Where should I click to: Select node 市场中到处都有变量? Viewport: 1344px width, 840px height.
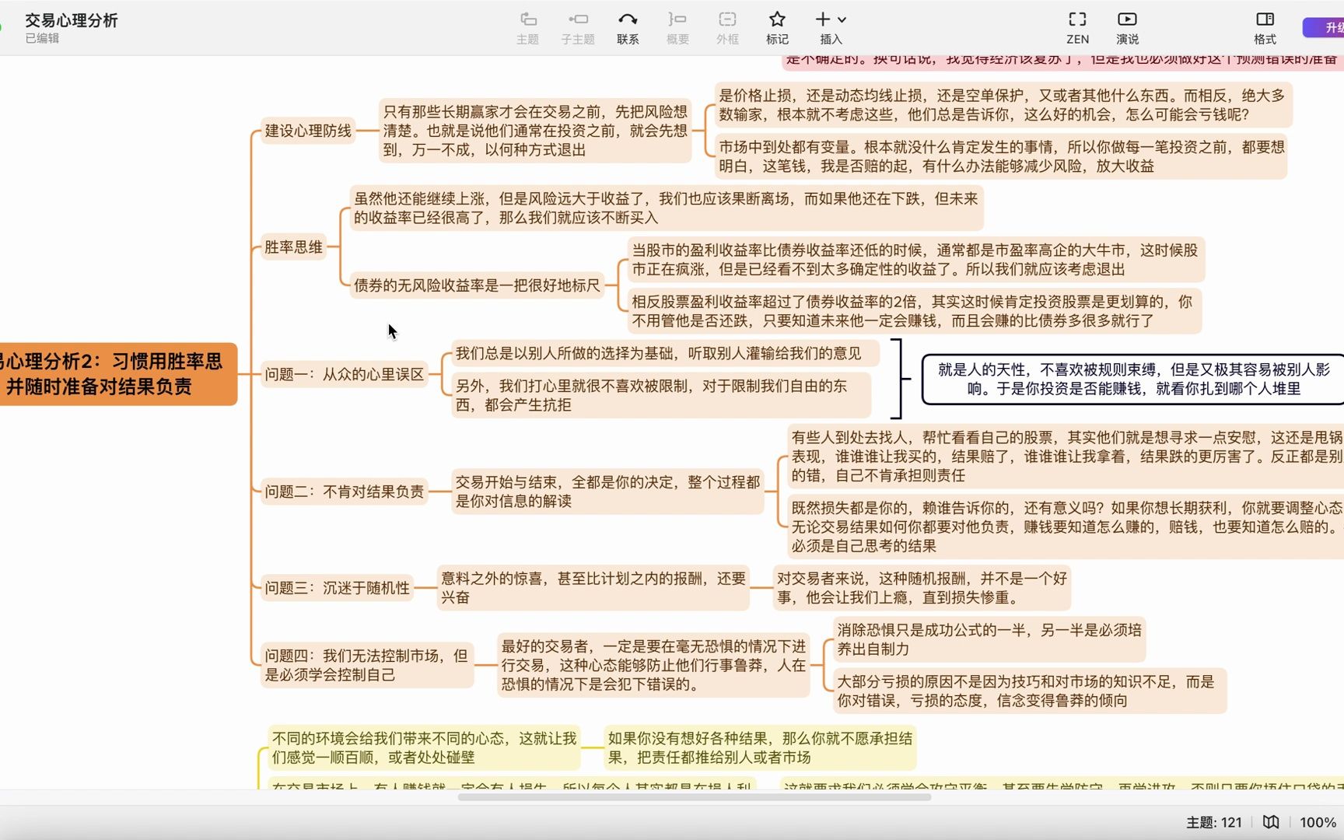pos(1001,156)
